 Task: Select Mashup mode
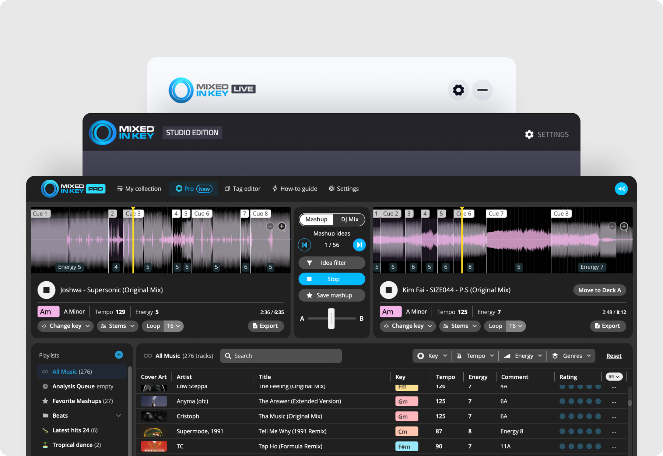[x=316, y=220]
